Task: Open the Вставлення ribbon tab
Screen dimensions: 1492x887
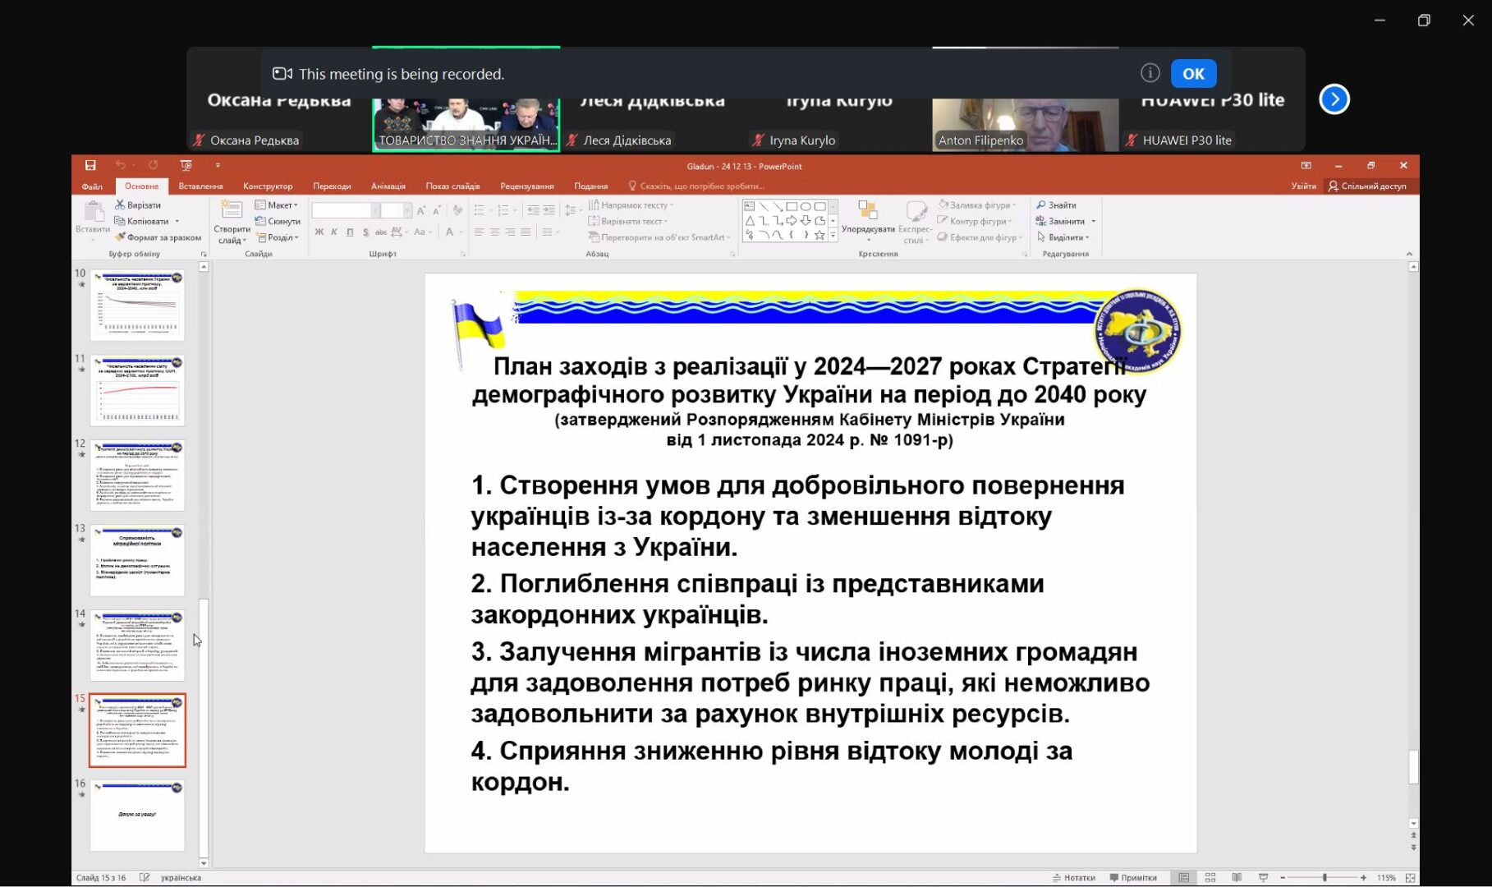Action: (x=200, y=186)
